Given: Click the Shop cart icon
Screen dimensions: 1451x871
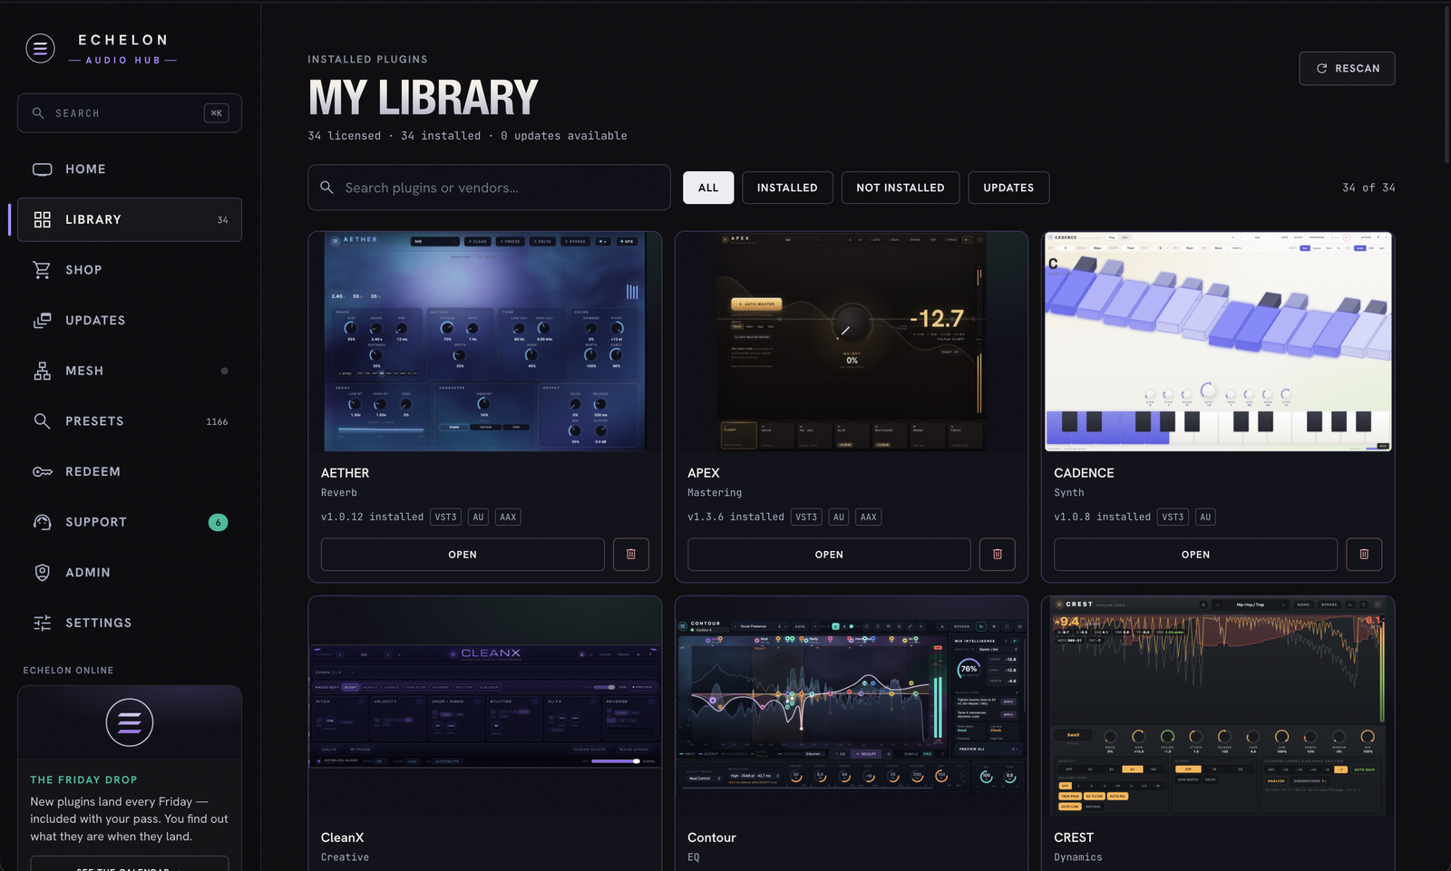Looking at the screenshot, I should [43, 270].
